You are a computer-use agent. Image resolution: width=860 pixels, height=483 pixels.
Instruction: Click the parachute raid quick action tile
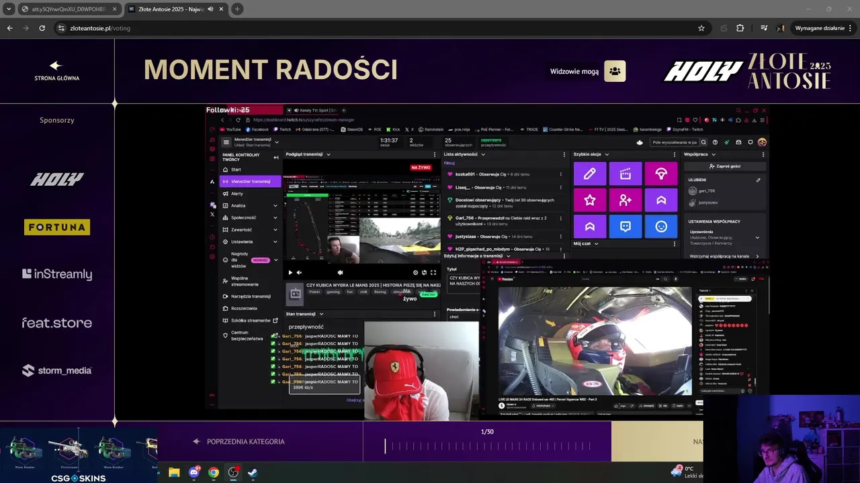pos(661,174)
